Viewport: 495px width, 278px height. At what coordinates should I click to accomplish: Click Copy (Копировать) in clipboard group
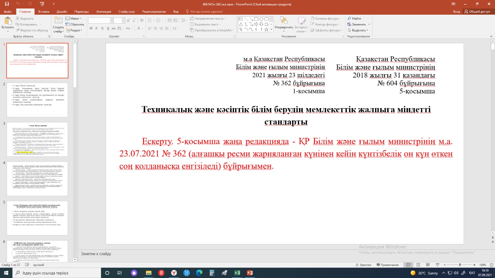pyautogui.click(x=26, y=24)
